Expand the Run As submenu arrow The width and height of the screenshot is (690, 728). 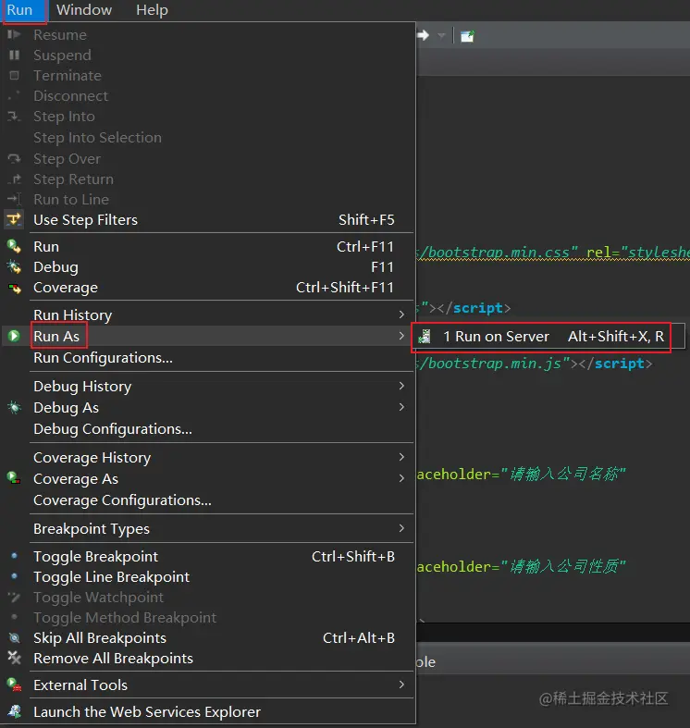click(401, 336)
